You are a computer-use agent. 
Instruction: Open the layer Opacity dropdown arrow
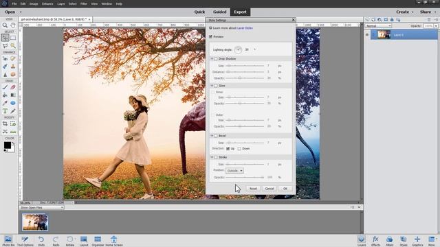pyautogui.click(x=436, y=26)
